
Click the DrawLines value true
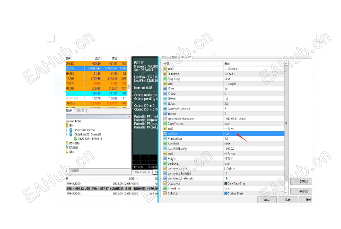pyautogui.click(x=227, y=188)
